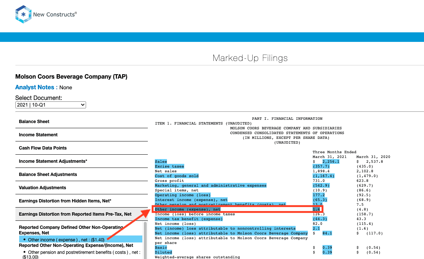Click highlighted Cost of goods sold line
The height and width of the screenshot is (259, 424).
177,176
